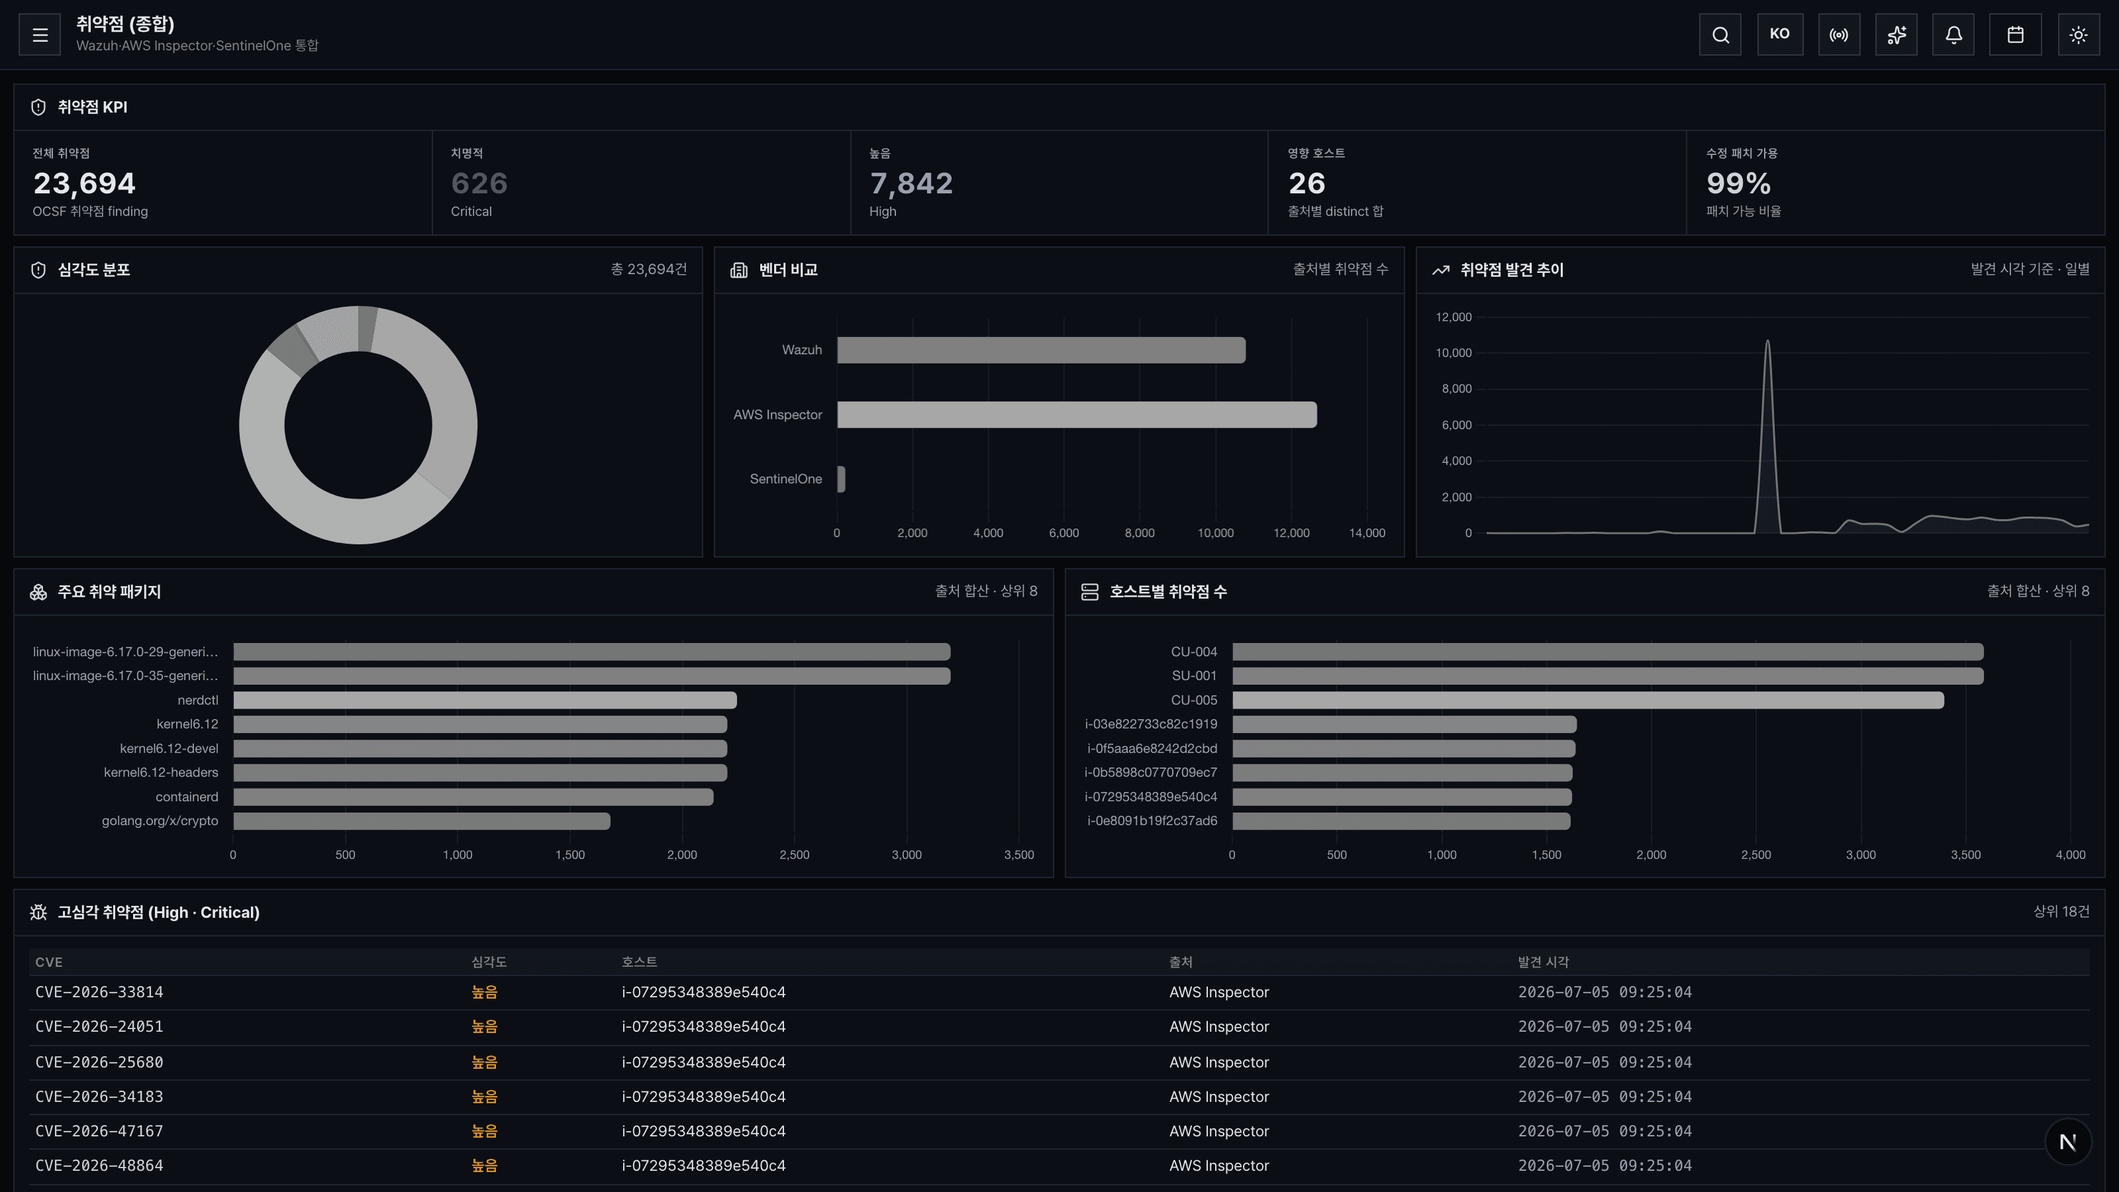Select the 치명적 626 Critical KPI card
Screen dimensions: 2119x1192
[x=641, y=183]
